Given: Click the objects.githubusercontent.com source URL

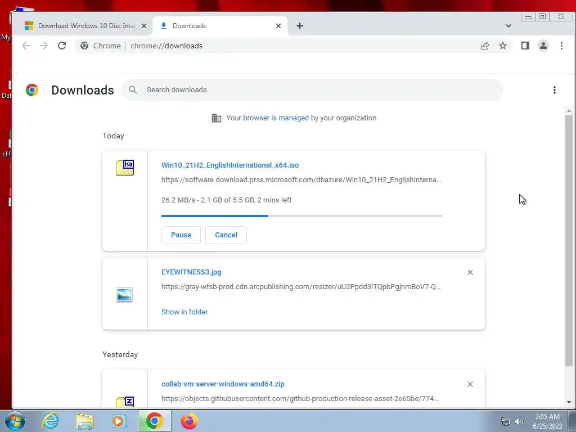Looking at the screenshot, I should tap(300, 399).
